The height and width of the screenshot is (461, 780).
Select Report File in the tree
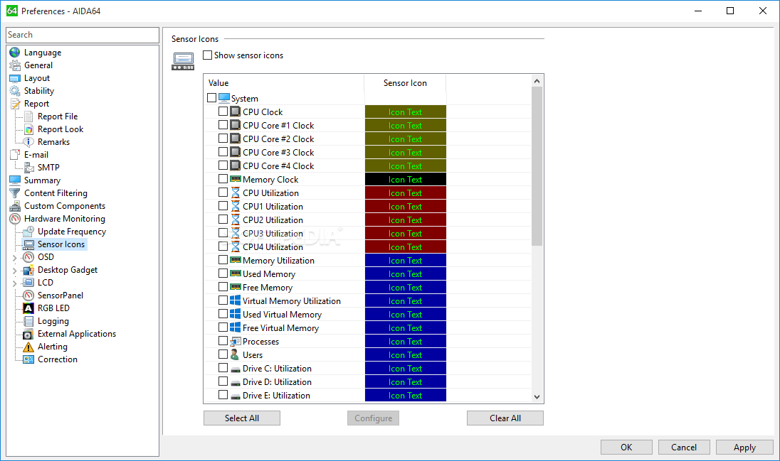coord(58,116)
